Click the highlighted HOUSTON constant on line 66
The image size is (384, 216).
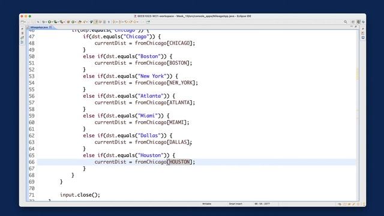(x=179, y=162)
